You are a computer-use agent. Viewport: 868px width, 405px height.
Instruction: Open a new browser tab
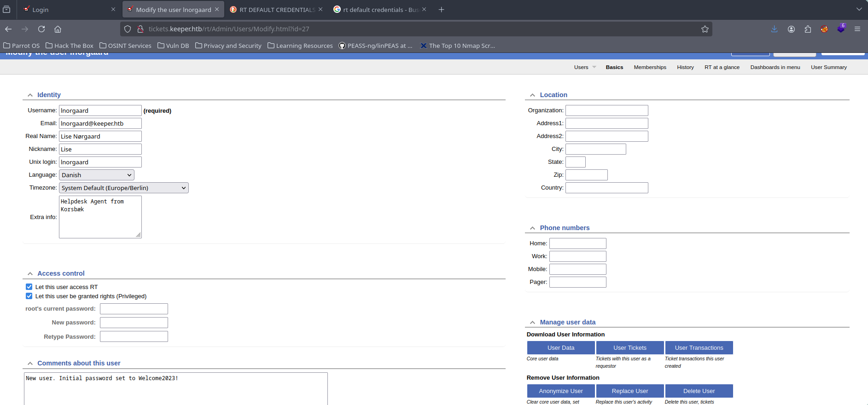(x=441, y=10)
